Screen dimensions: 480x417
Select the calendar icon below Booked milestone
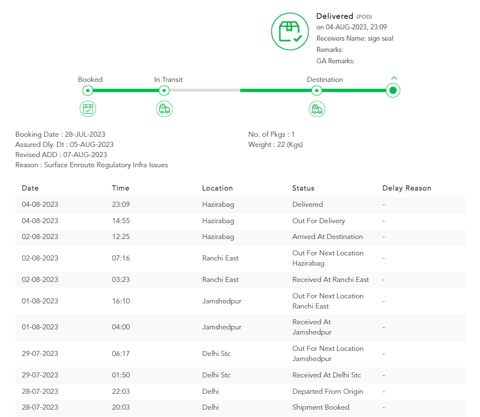tap(88, 108)
